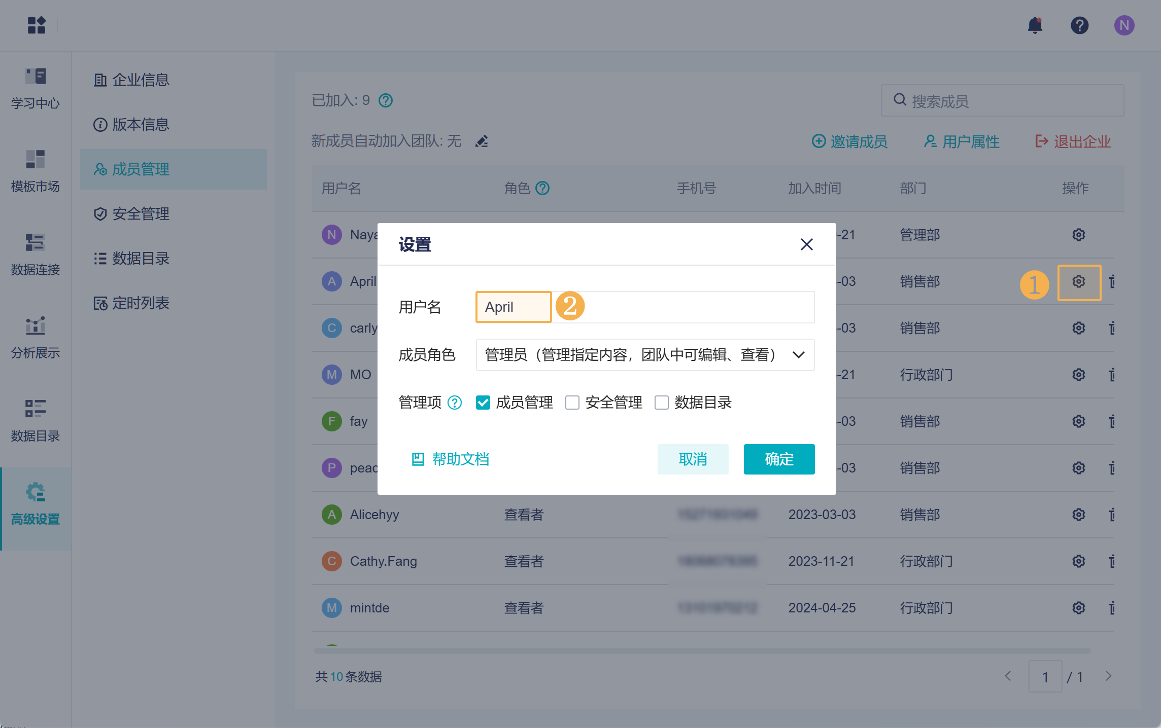Uncheck the 成员管理 checkbox

[483, 403]
